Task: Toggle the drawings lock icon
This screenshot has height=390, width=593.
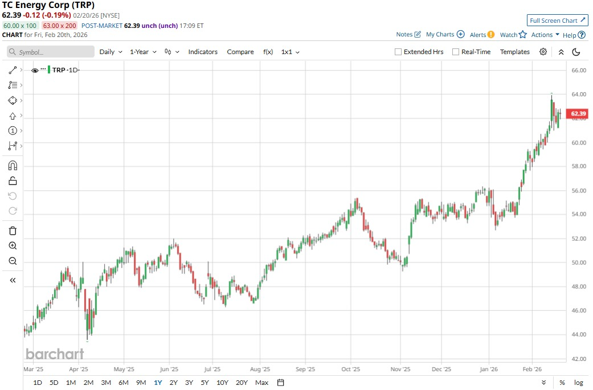Action: pyautogui.click(x=13, y=181)
